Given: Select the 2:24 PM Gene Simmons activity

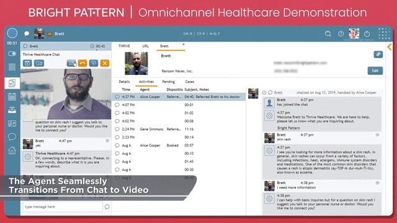Looking at the screenshot, I should [179, 129].
